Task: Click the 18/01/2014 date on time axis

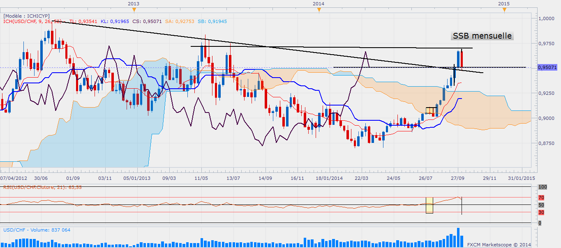Action: pyautogui.click(x=329, y=179)
